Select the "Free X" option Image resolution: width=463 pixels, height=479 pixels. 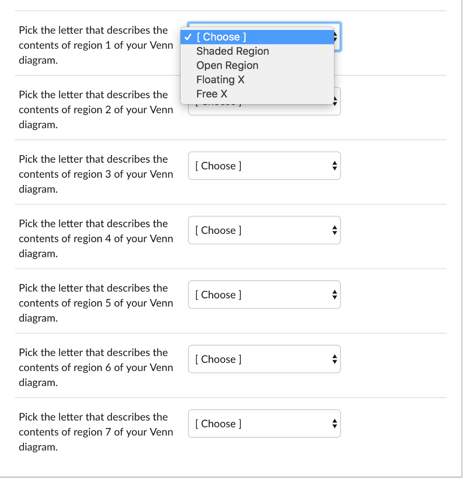212,94
